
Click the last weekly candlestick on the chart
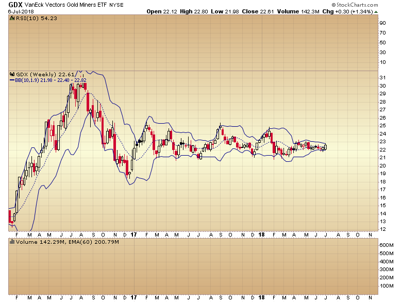[325, 147]
